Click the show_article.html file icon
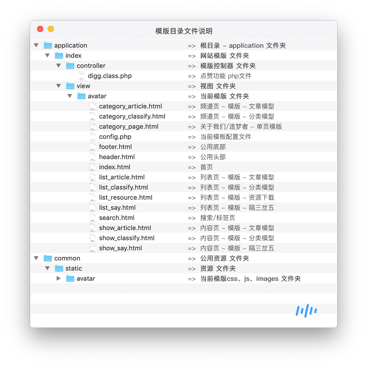The width and height of the screenshot is (367, 367). pos(93,228)
